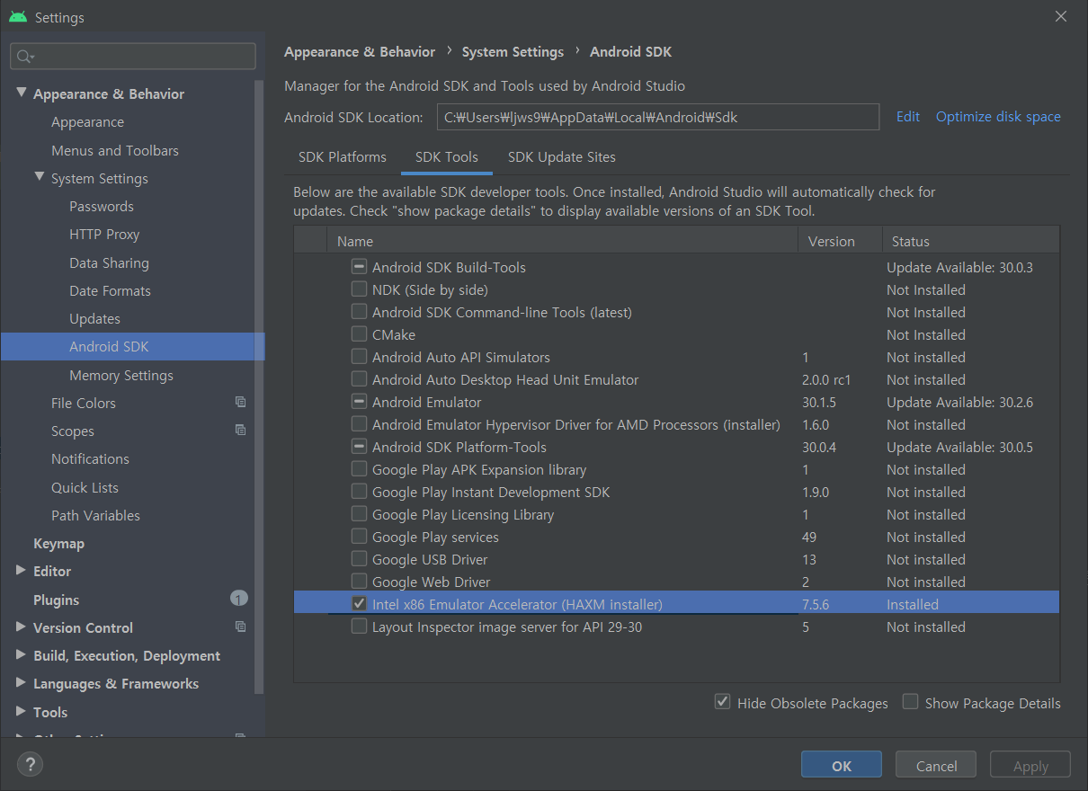Expand Build, Execution, Deployment section

[22, 654]
